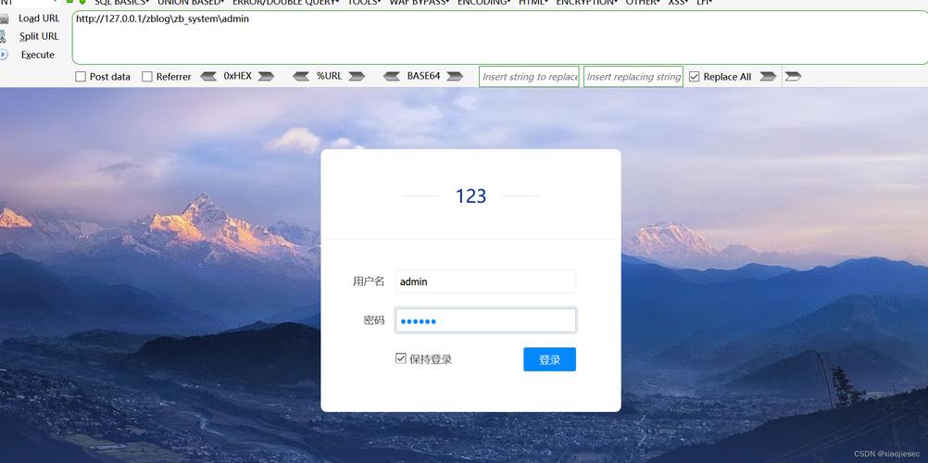
Task: Click the last arrow icon after the dotted separator
Action: (x=793, y=76)
